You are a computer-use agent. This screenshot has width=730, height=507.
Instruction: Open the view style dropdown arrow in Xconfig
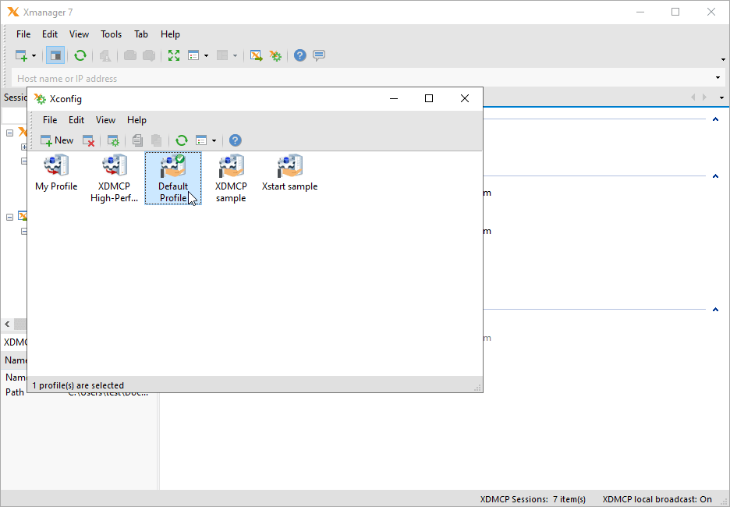[214, 140]
